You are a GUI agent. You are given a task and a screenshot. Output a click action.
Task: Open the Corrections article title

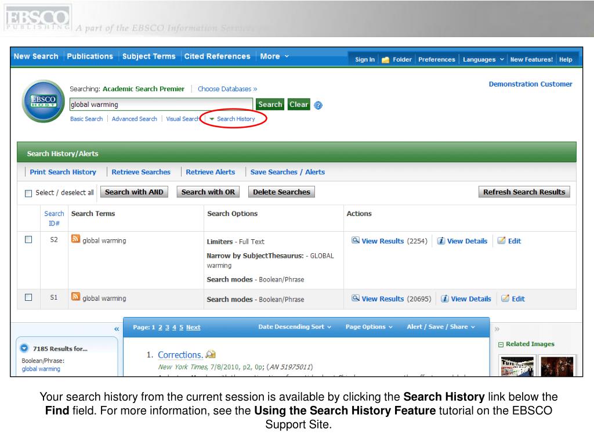tap(180, 355)
